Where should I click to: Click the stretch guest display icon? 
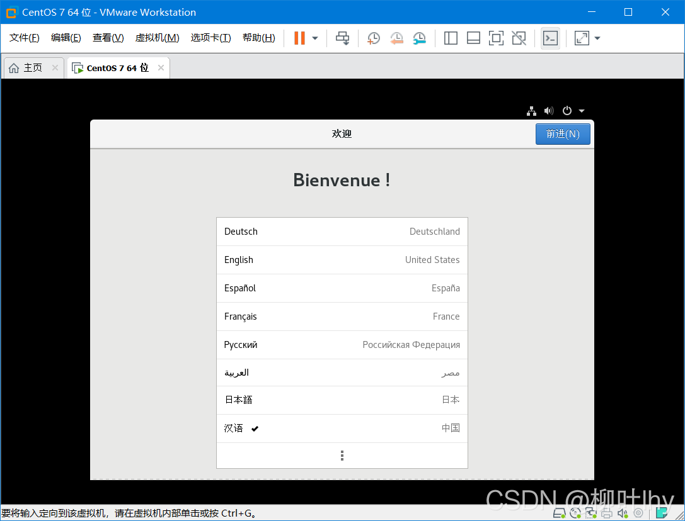click(x=582, y=38)
